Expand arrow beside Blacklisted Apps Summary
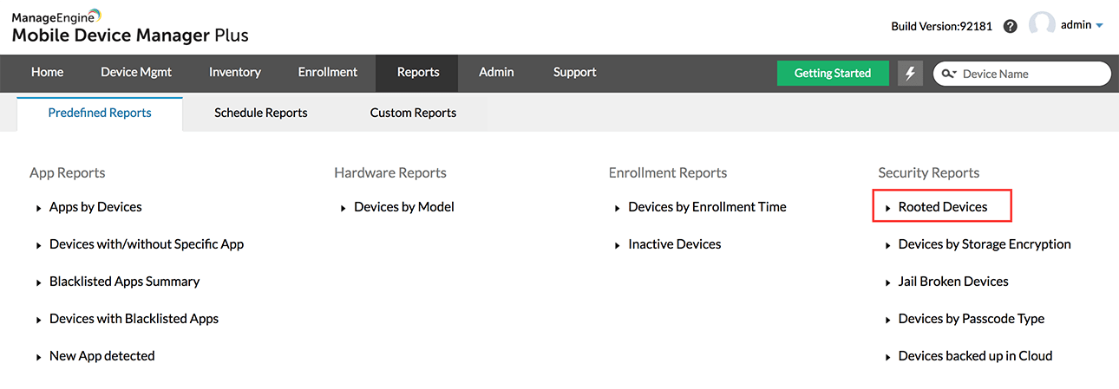The height and width of the screenshot is (389, 1119). tap(39, 283)
